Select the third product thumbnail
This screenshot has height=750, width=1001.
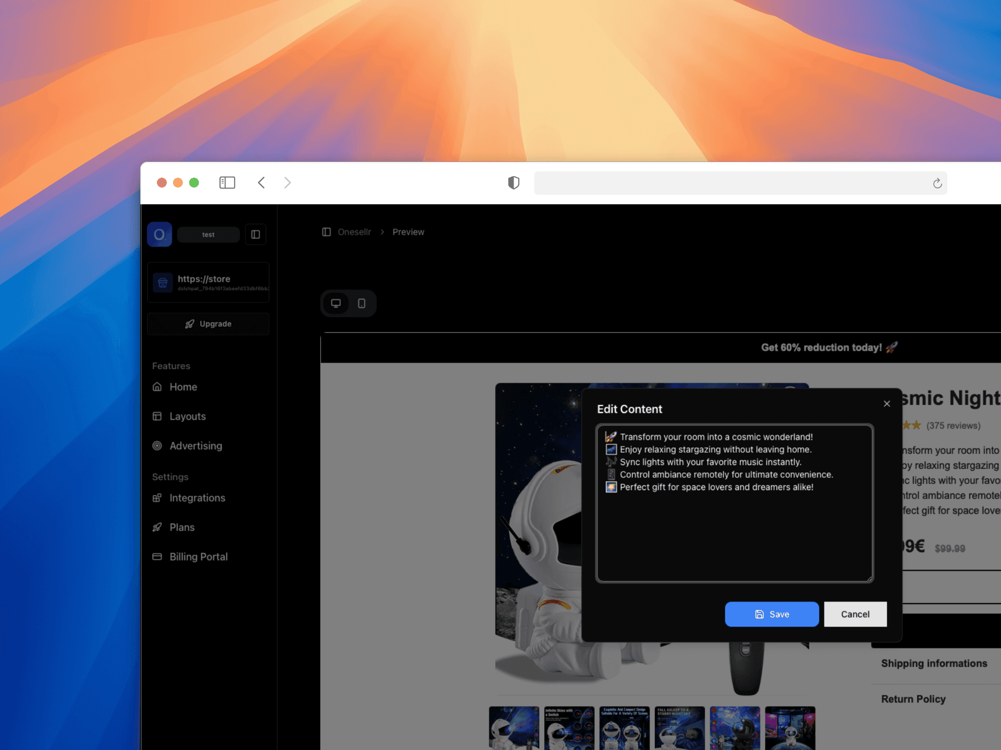click(x=625, y=728)
